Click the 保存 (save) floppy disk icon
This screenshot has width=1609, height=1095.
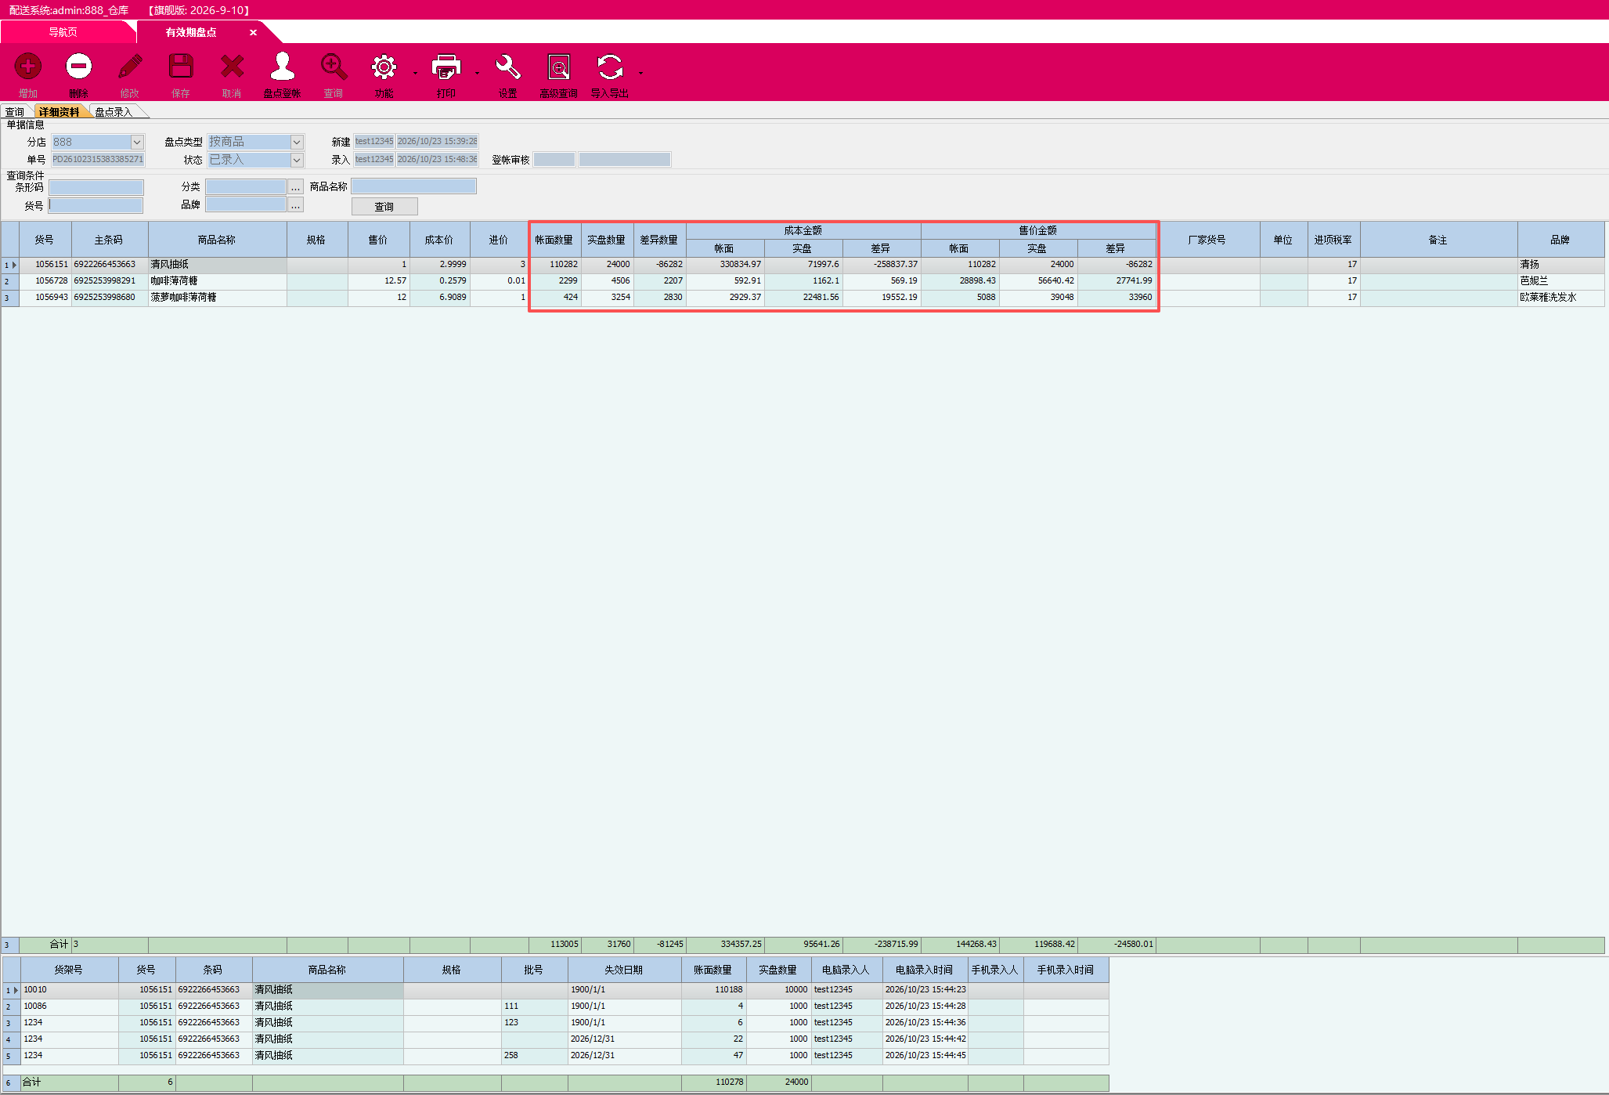pyautogui.click(x=181, y=67)
